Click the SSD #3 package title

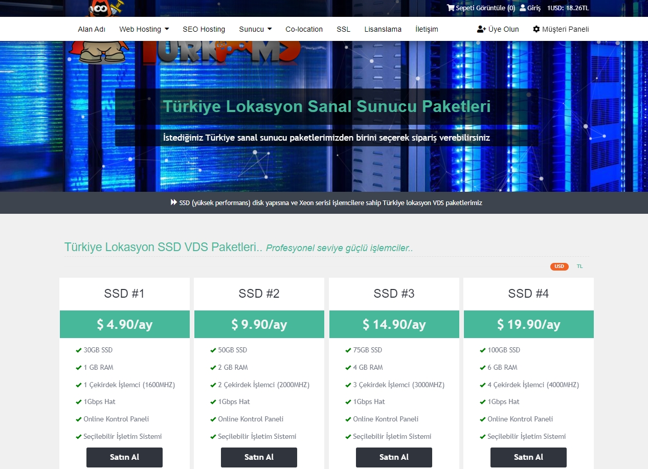(x=394, y=294)
